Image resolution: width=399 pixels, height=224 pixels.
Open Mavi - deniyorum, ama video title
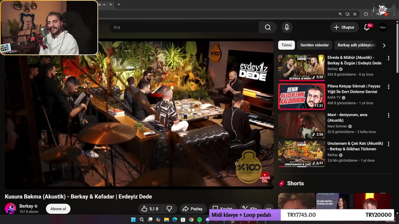[x=347, y=118]
